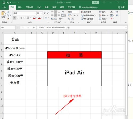Open Sort and Filter options

coord(117,12)
